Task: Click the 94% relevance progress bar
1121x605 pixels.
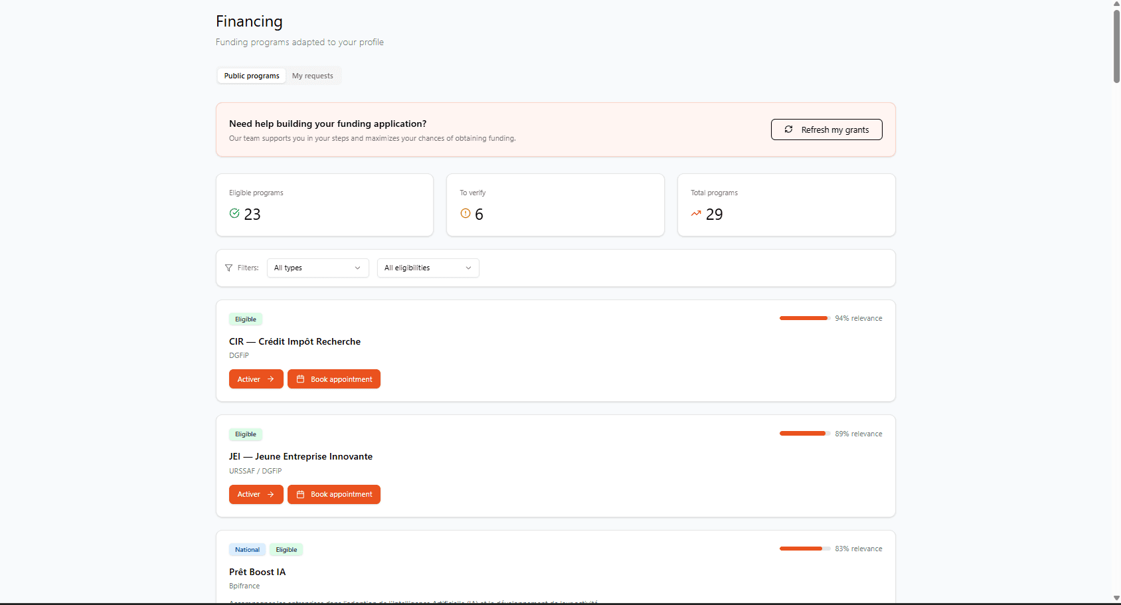Action: click(804, 318)
